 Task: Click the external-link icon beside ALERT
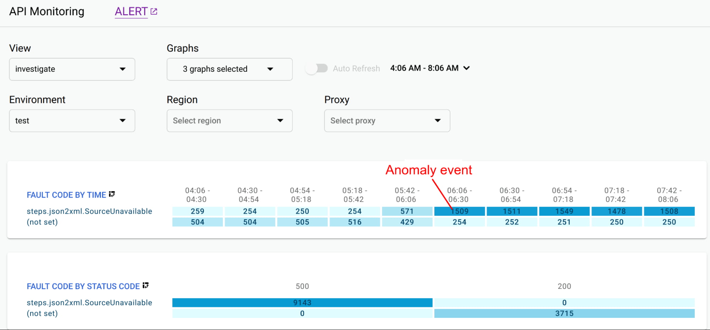pos(154,11)
